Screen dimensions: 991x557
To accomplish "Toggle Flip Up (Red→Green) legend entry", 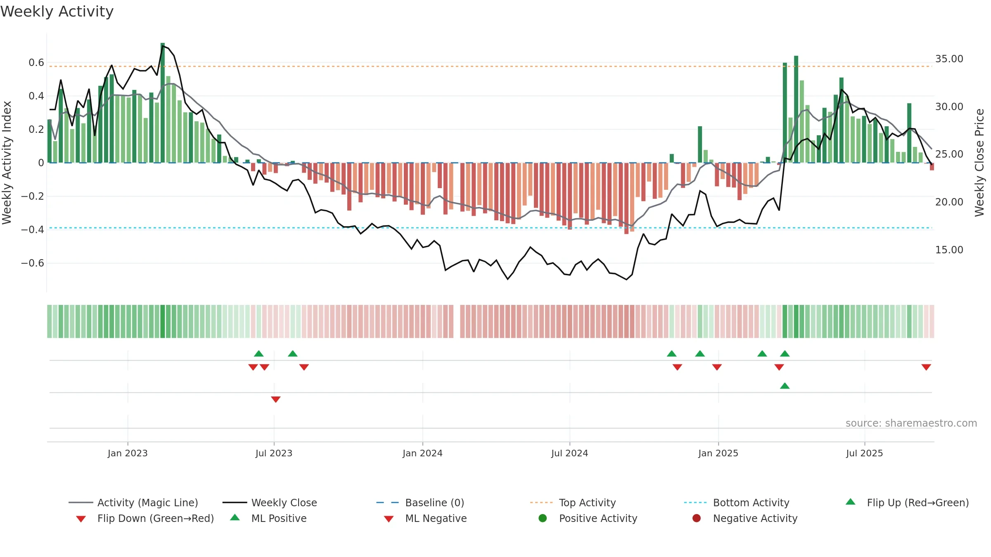I will click(907, 503).
